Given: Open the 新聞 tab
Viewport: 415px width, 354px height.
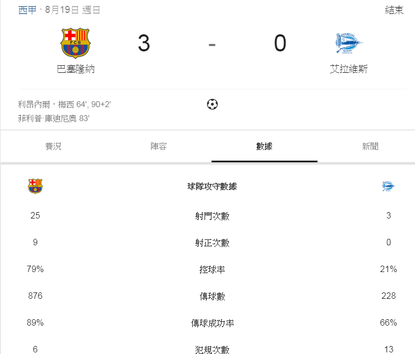Looking at the screenshot, I should click(370, 146).
